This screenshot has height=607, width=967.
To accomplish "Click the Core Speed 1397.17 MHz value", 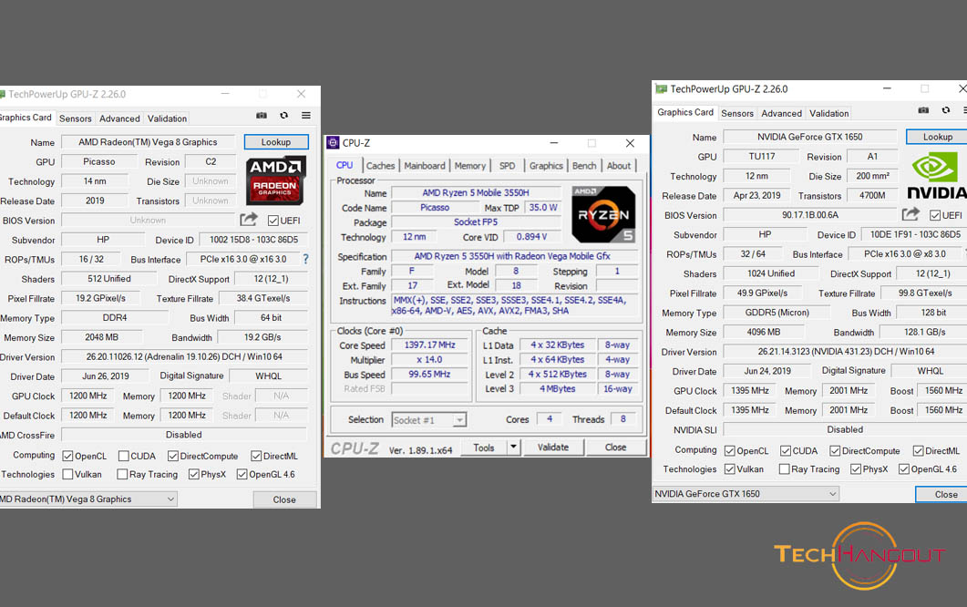I will tap(430, 345).
